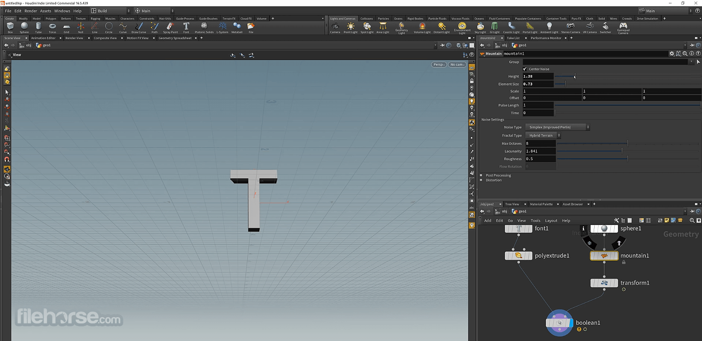Add an Ambient Light
Viewport: 702px width, 341px height.
[549, 27]
